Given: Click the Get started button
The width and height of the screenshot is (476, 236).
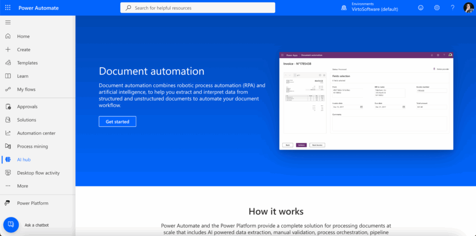Looking at the screenshot, I should click(118, 121).
